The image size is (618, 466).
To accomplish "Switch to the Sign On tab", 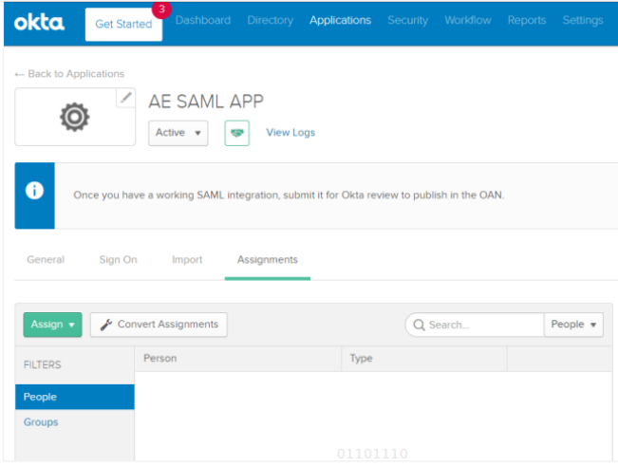I will click(x=119, y=260).
